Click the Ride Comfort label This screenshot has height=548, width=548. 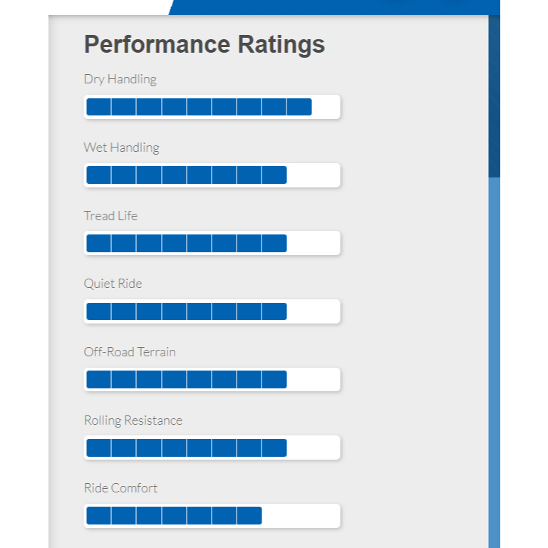point(120,488)
